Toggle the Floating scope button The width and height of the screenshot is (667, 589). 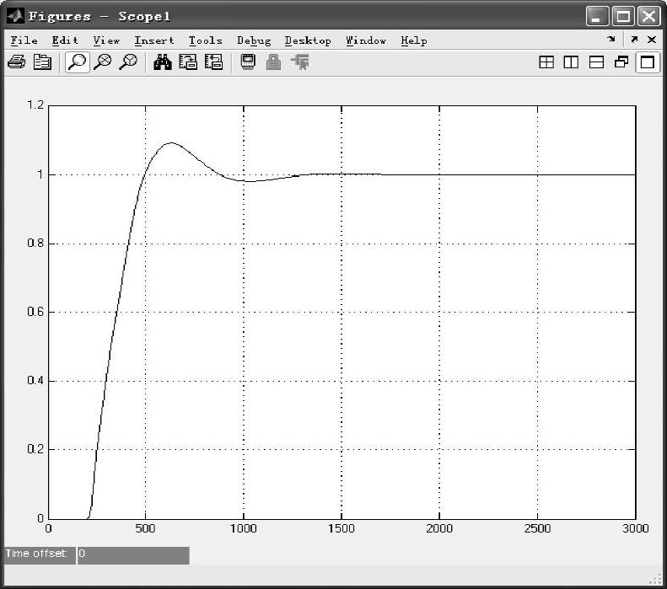[248, 62]
